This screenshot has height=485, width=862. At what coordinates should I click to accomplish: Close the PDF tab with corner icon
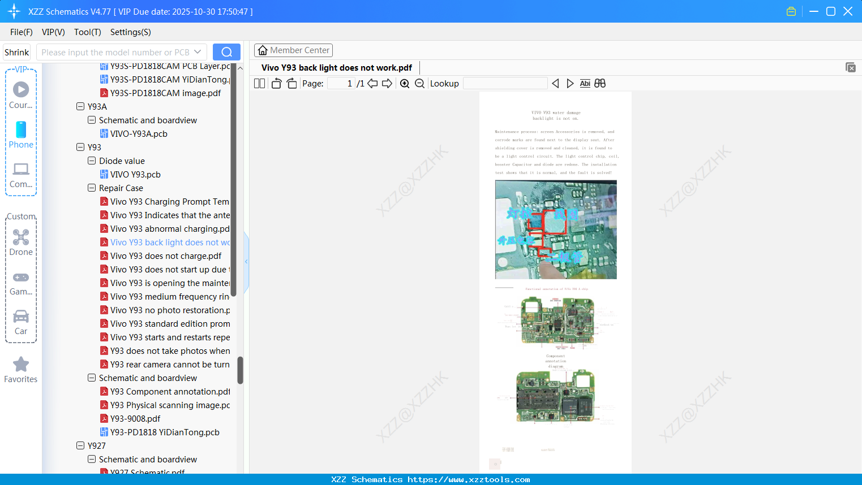tap(851, 67)
